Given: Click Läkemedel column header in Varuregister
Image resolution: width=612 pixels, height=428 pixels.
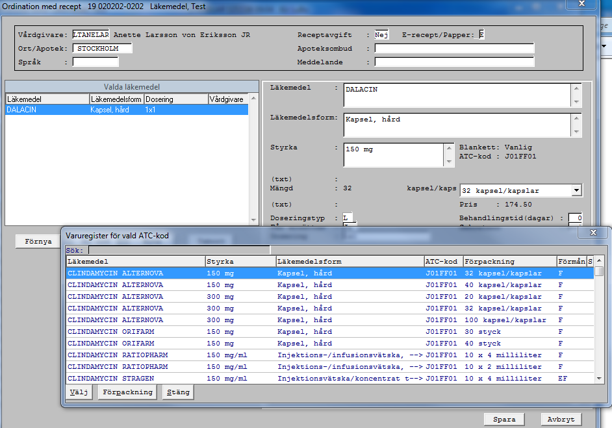Looking at the screenshot, I should click(136, 261).
